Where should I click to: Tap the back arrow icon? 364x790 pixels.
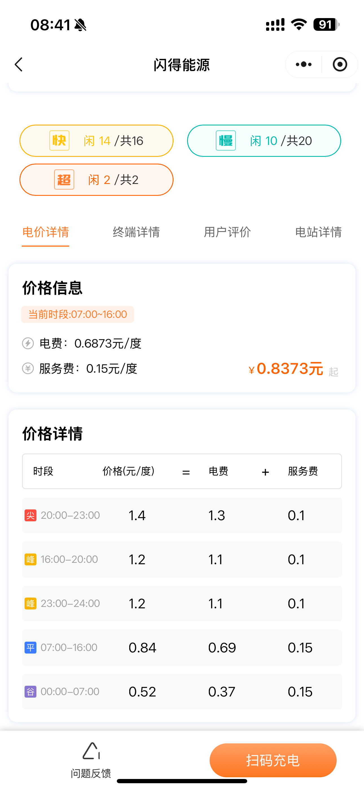19,65
